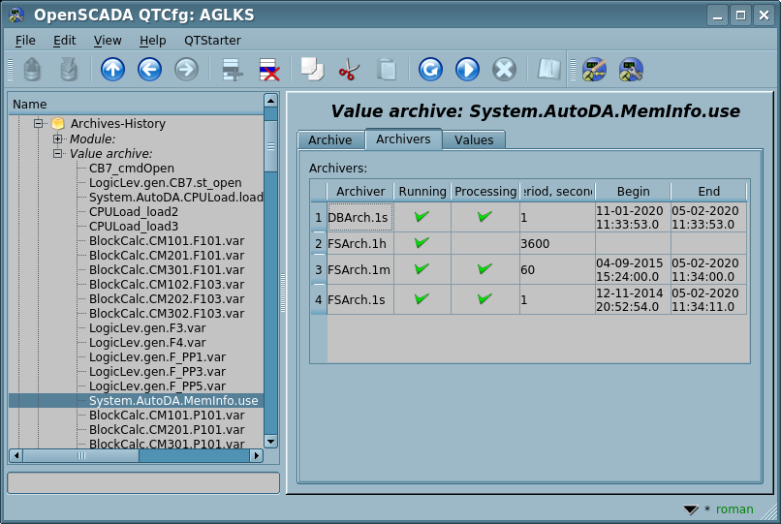Click the Add item toolbar icon
Viewport: 781px width, 524px height.
[232, 70]
